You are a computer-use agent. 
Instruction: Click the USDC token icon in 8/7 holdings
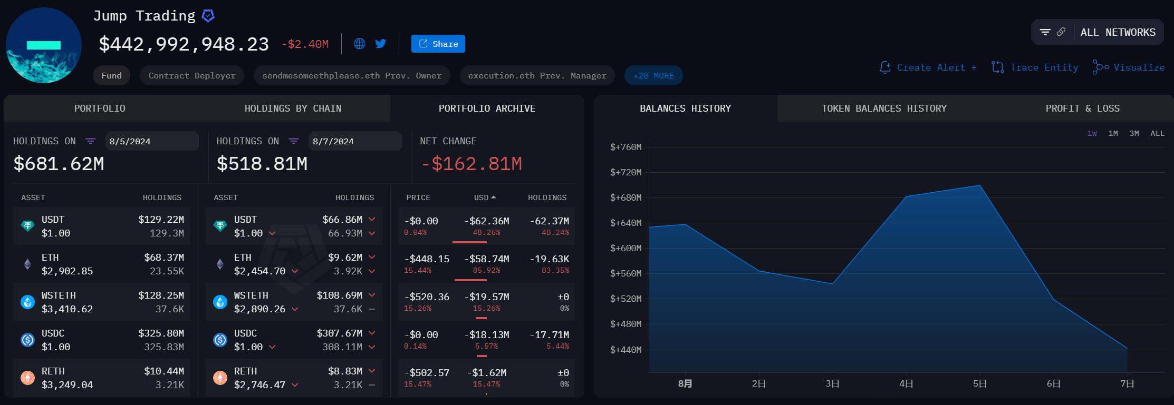[x=220, y=340]
